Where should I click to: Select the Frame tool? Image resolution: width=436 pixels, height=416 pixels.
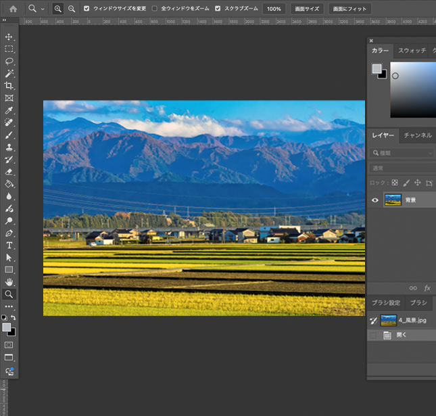pyautogui.click(x=9, y=98)
